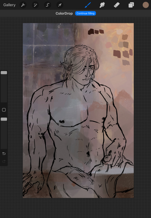Open the Actions wrench menu
The height and width of the screenshot is (218, 151).
pos(23,5)
